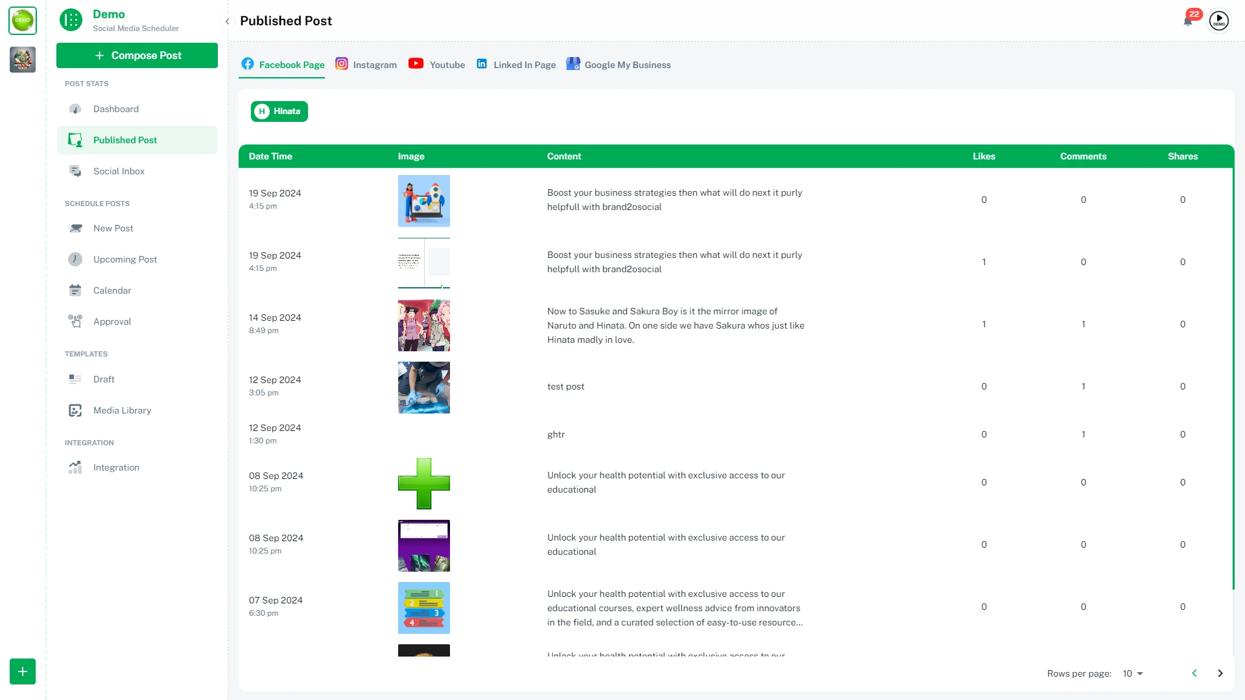Open Upcoming Post in the sidebar
This screenshot has width=1245, height=700.
click(x=137, y=259)
